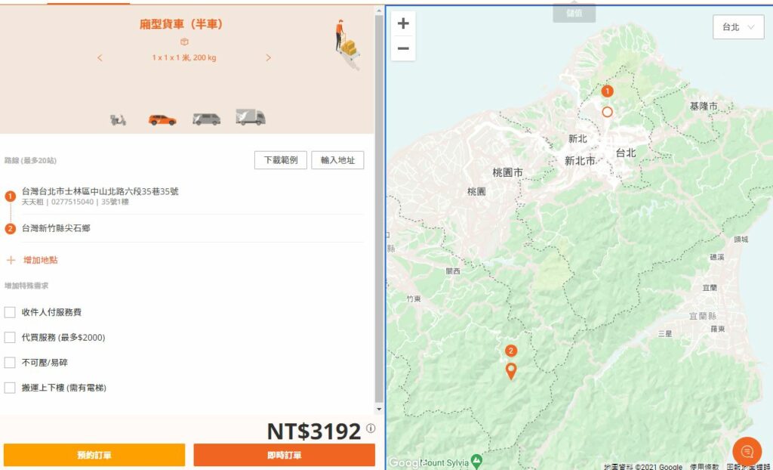Click the 輸入地址 button
This screenshot has width=773, height=470.
pos(337,160)
